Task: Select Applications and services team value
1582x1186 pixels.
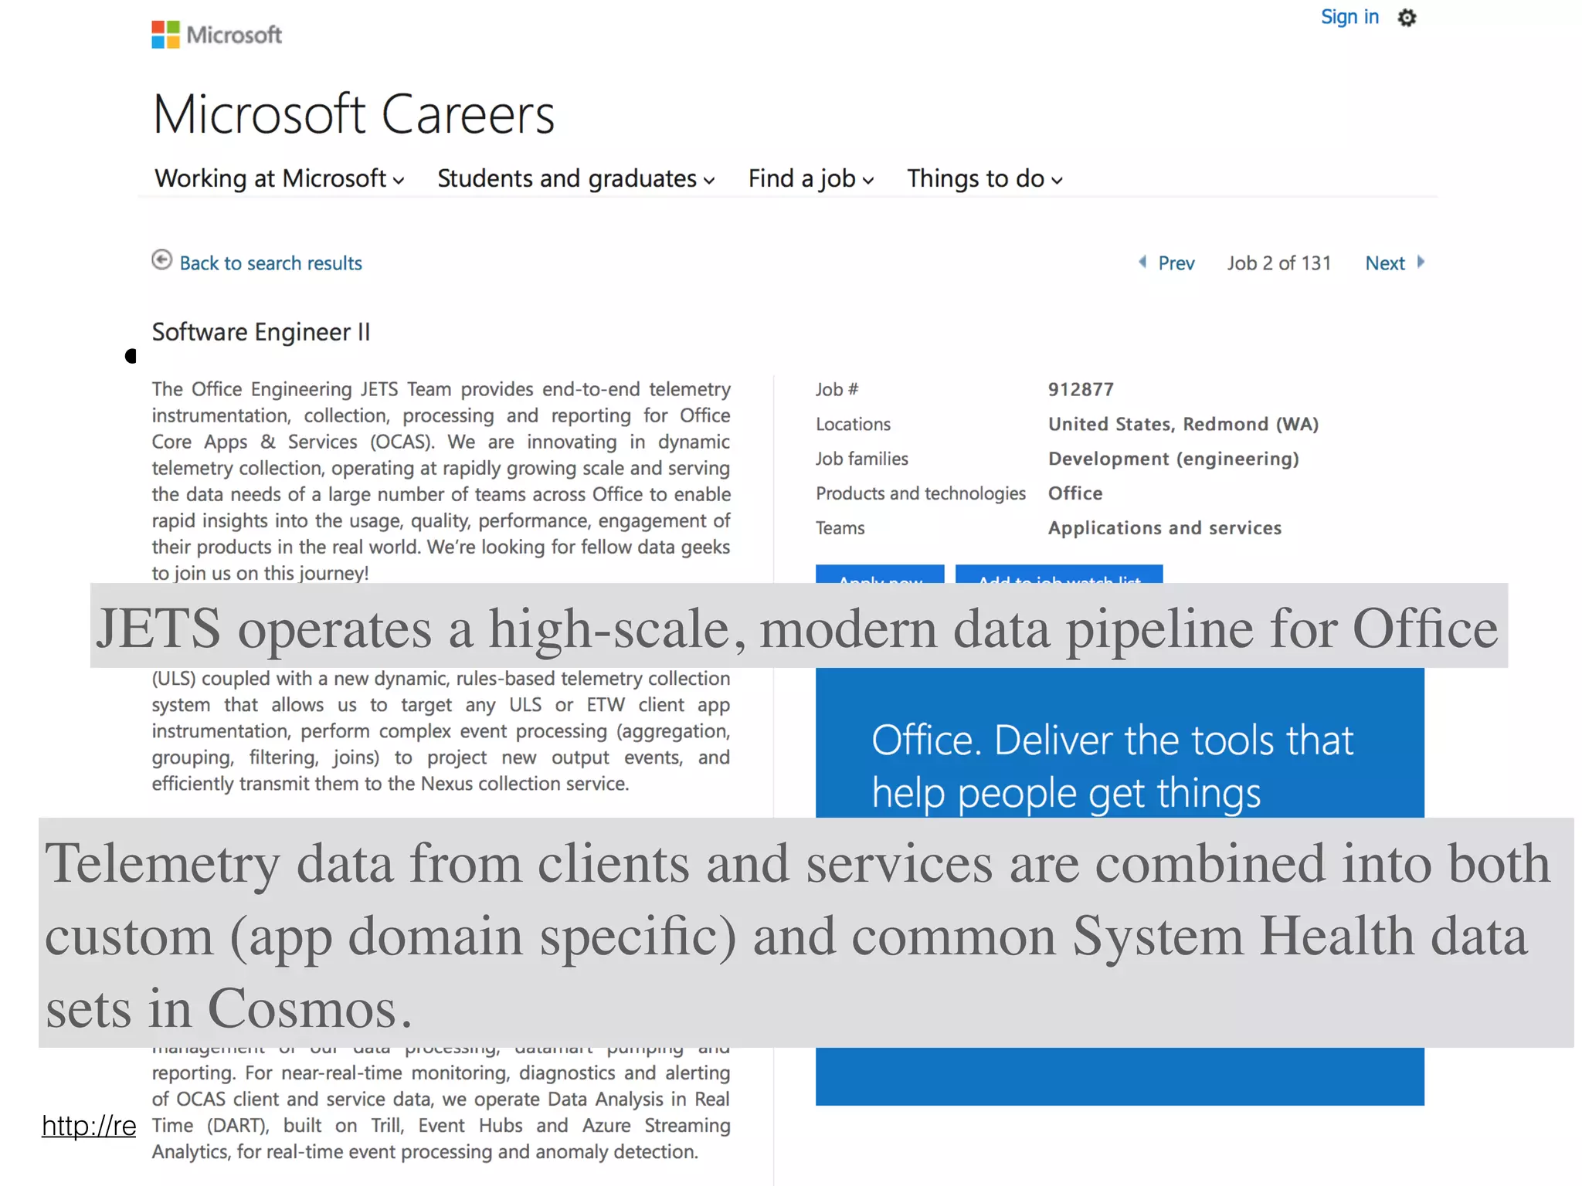Action: click(x=1164, y=528)
